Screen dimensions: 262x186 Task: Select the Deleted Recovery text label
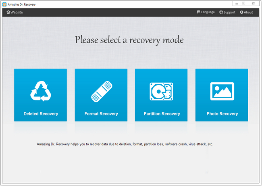tap(40, 114)
